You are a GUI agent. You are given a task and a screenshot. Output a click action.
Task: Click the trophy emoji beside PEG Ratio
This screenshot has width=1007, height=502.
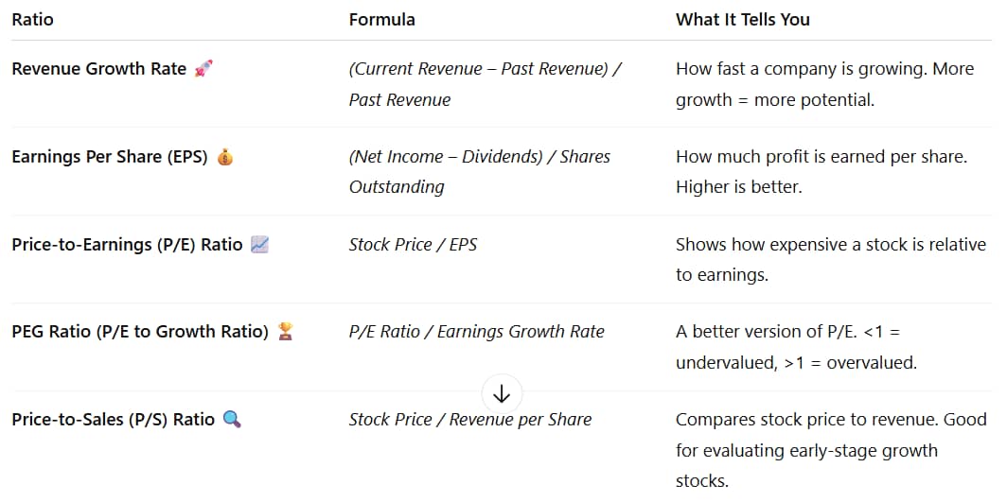[x=285, y=332]
